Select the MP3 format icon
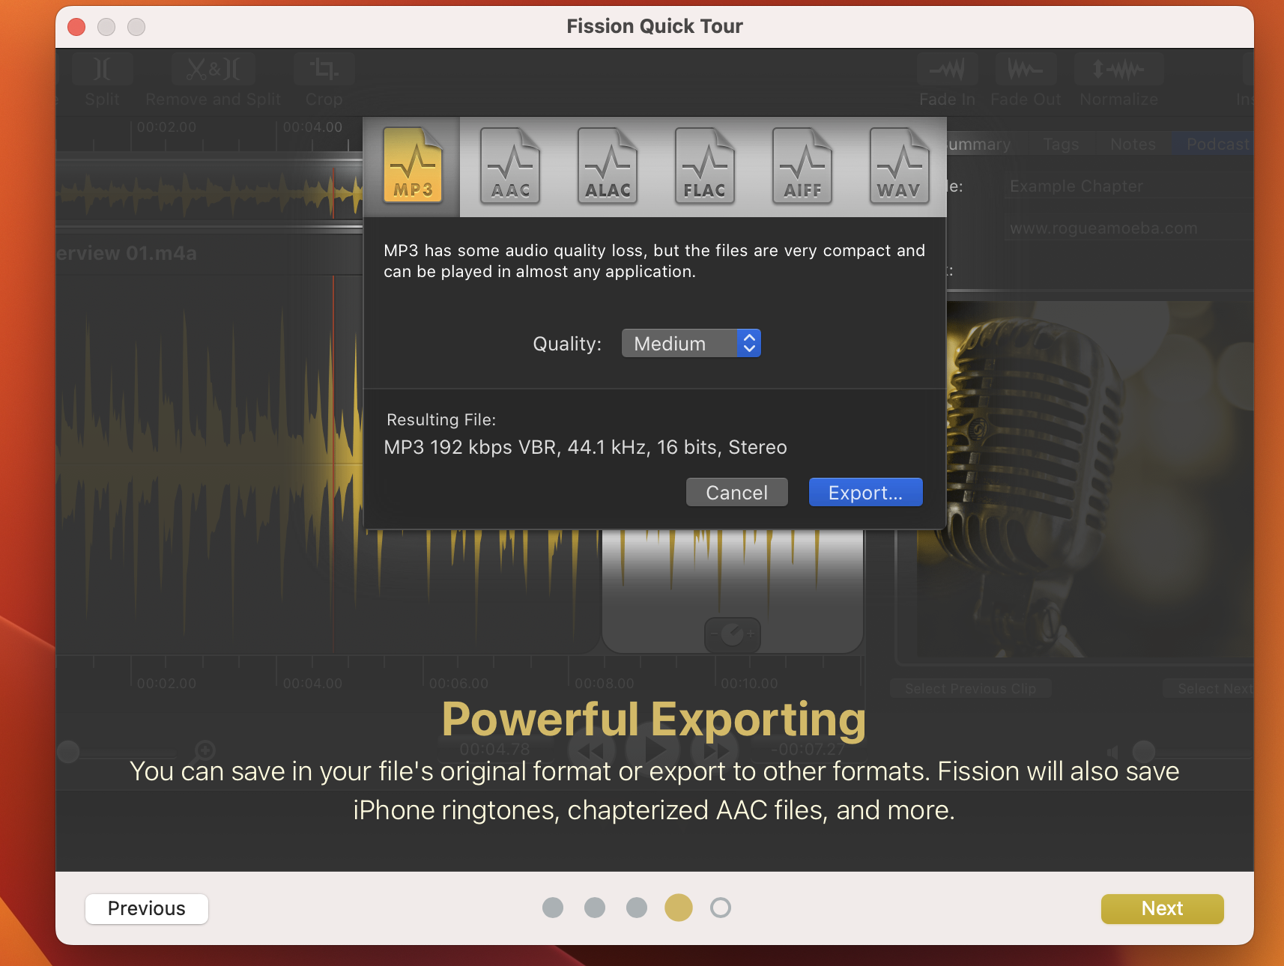This screenshot has height=966, width=1284. click(413, 166)
